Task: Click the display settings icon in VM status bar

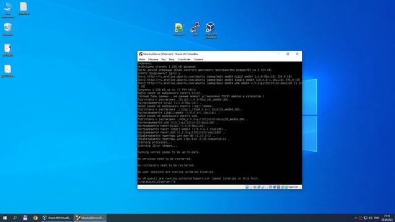Action: click(270, 187)
